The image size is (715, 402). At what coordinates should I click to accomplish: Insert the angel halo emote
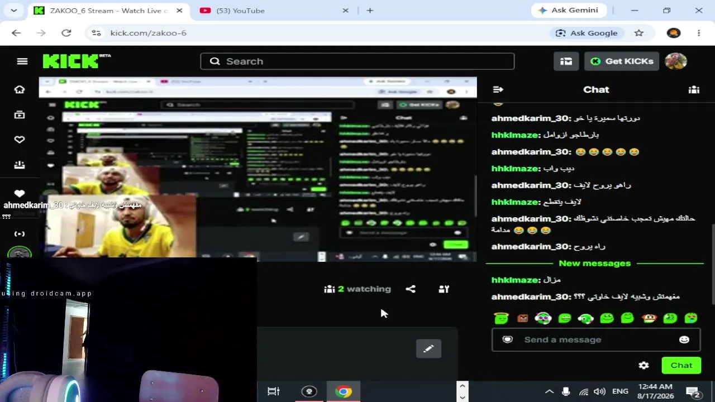(x=501, y=318)
